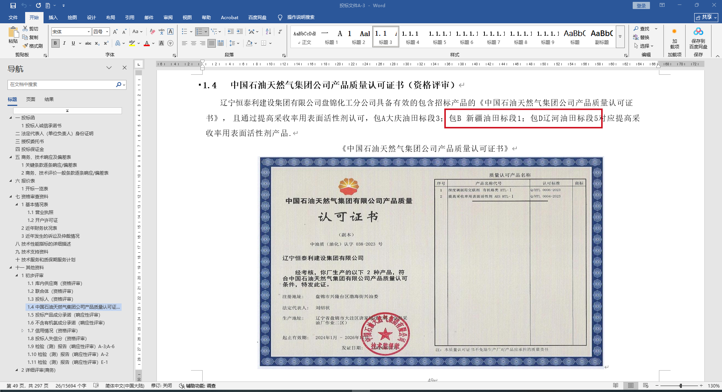Viewport: 722px width, 392px height.
Task: Sort the selected paragraphs
Action: point(268,32)
